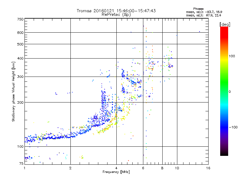The height and width of the screenshot is (183, 245).
Task: Click y-axis tick label '75'
Action: (x=21, y=163)
